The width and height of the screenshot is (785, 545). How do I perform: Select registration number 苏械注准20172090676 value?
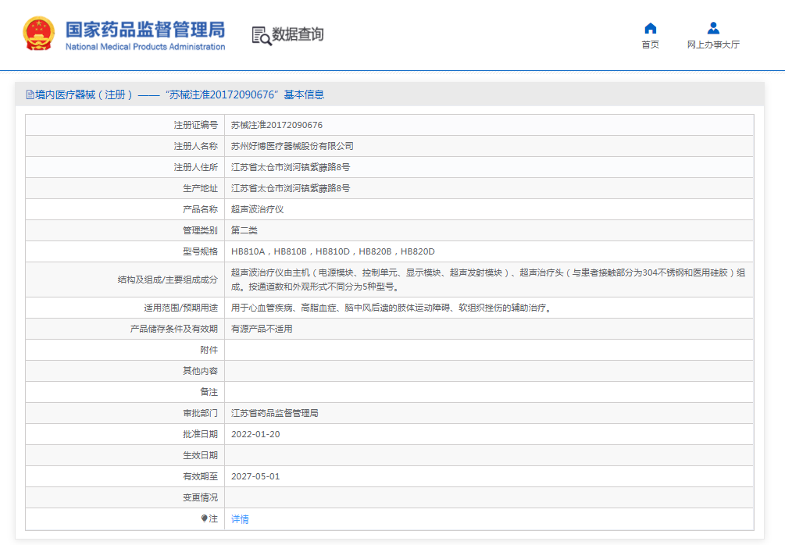click(x=277, y=125)
